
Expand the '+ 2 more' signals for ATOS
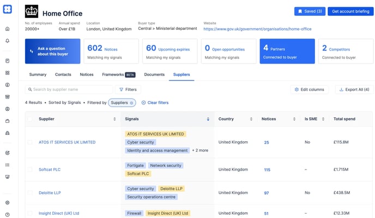tap(200, 150)
